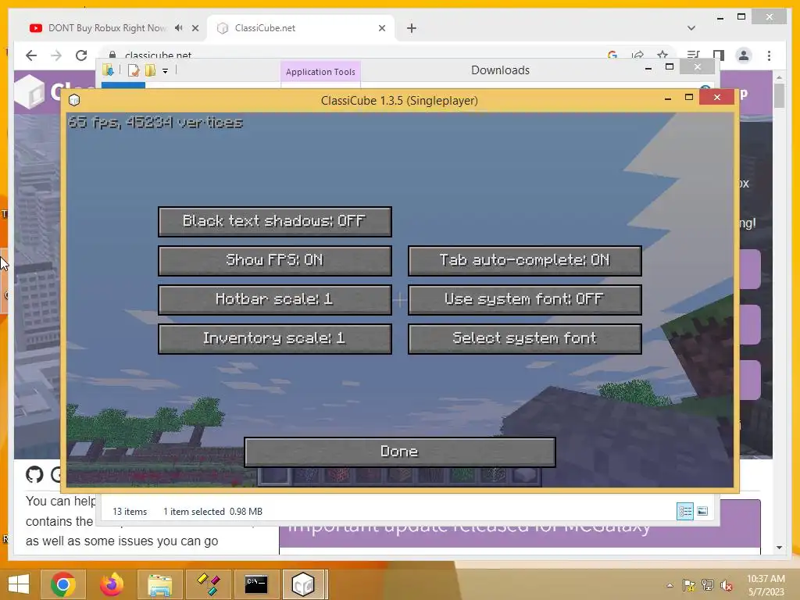Toggle Black text shadows option
This screenshot has height=600, width=800.
(275, 221)
